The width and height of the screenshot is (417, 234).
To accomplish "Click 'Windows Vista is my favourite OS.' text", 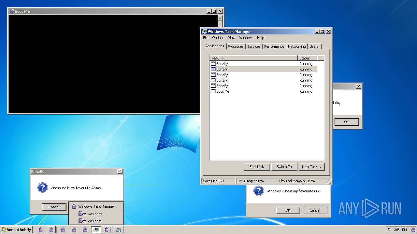I will (x=293, y=191).
